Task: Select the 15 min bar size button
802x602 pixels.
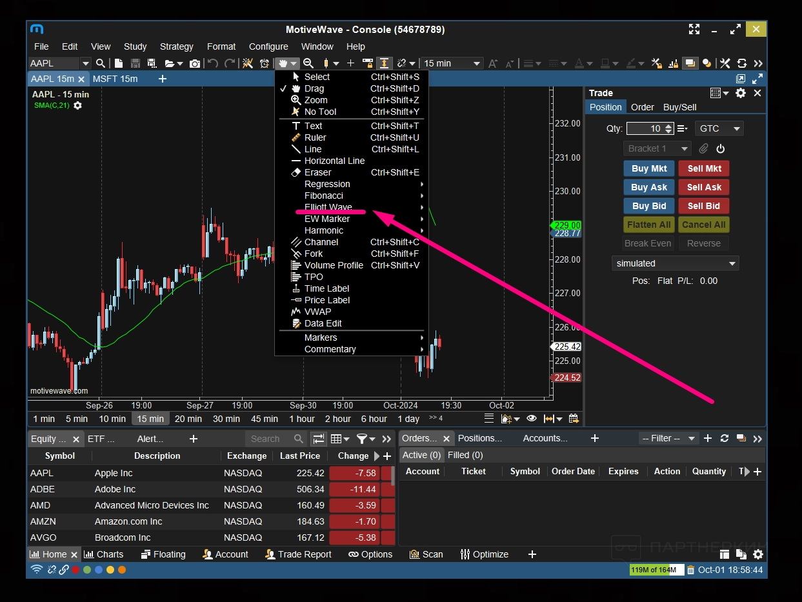Action: [151, 419]
